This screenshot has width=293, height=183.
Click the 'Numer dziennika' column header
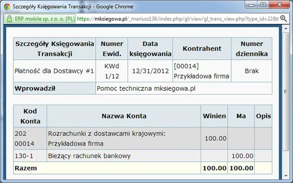(x=252, y=49)
